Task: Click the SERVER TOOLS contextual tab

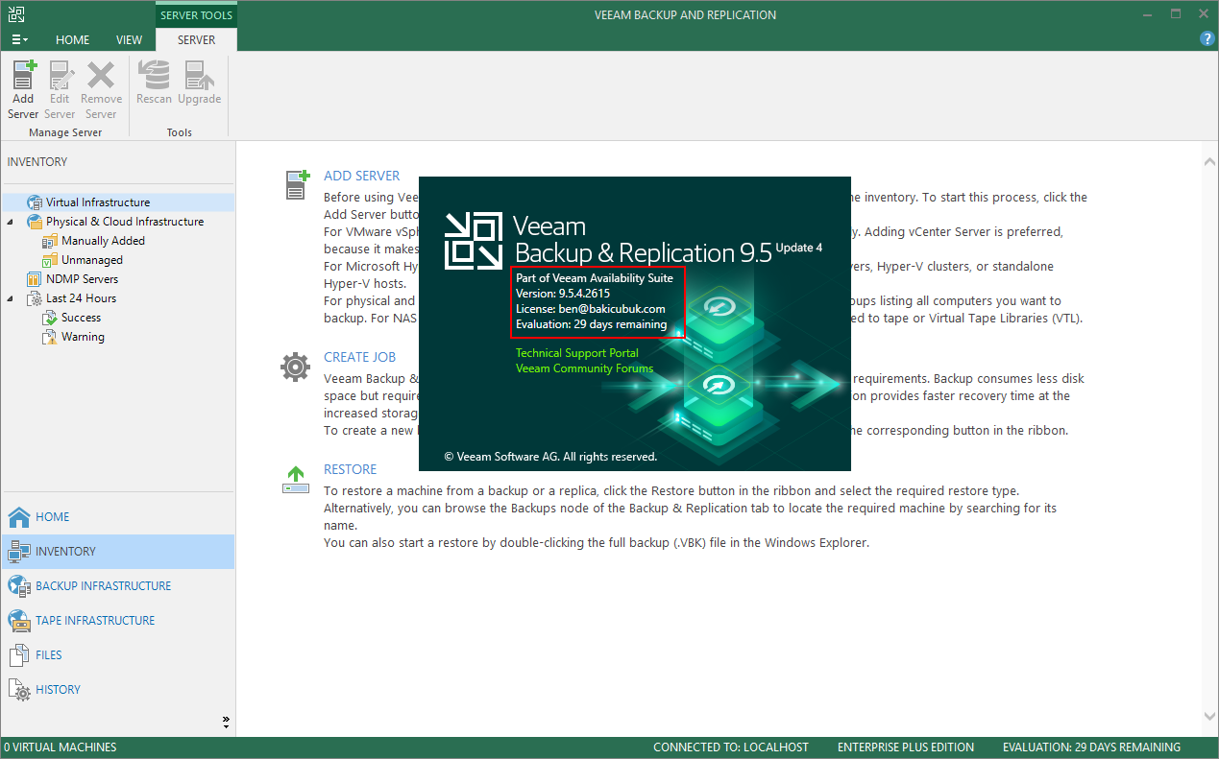Action: 196,15
